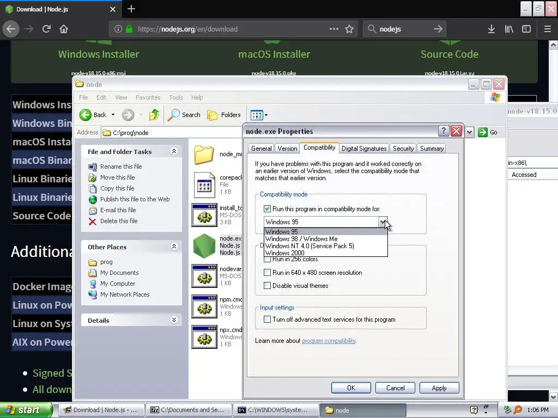
Task: Go to Firefox home page icon
Action: click(x=64, y=29)
